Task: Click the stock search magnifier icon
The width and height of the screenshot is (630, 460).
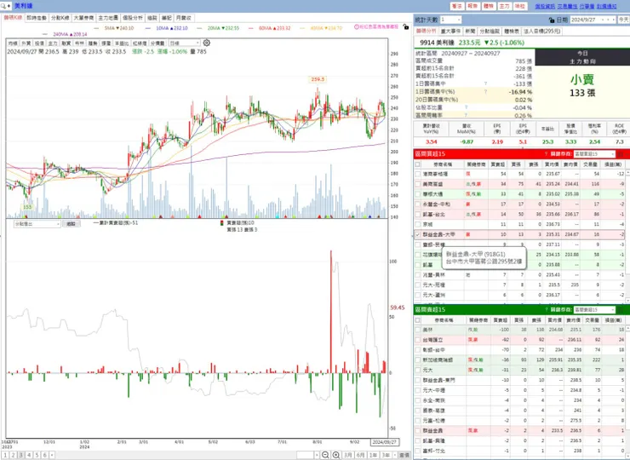Action: [x=3, y=6]
